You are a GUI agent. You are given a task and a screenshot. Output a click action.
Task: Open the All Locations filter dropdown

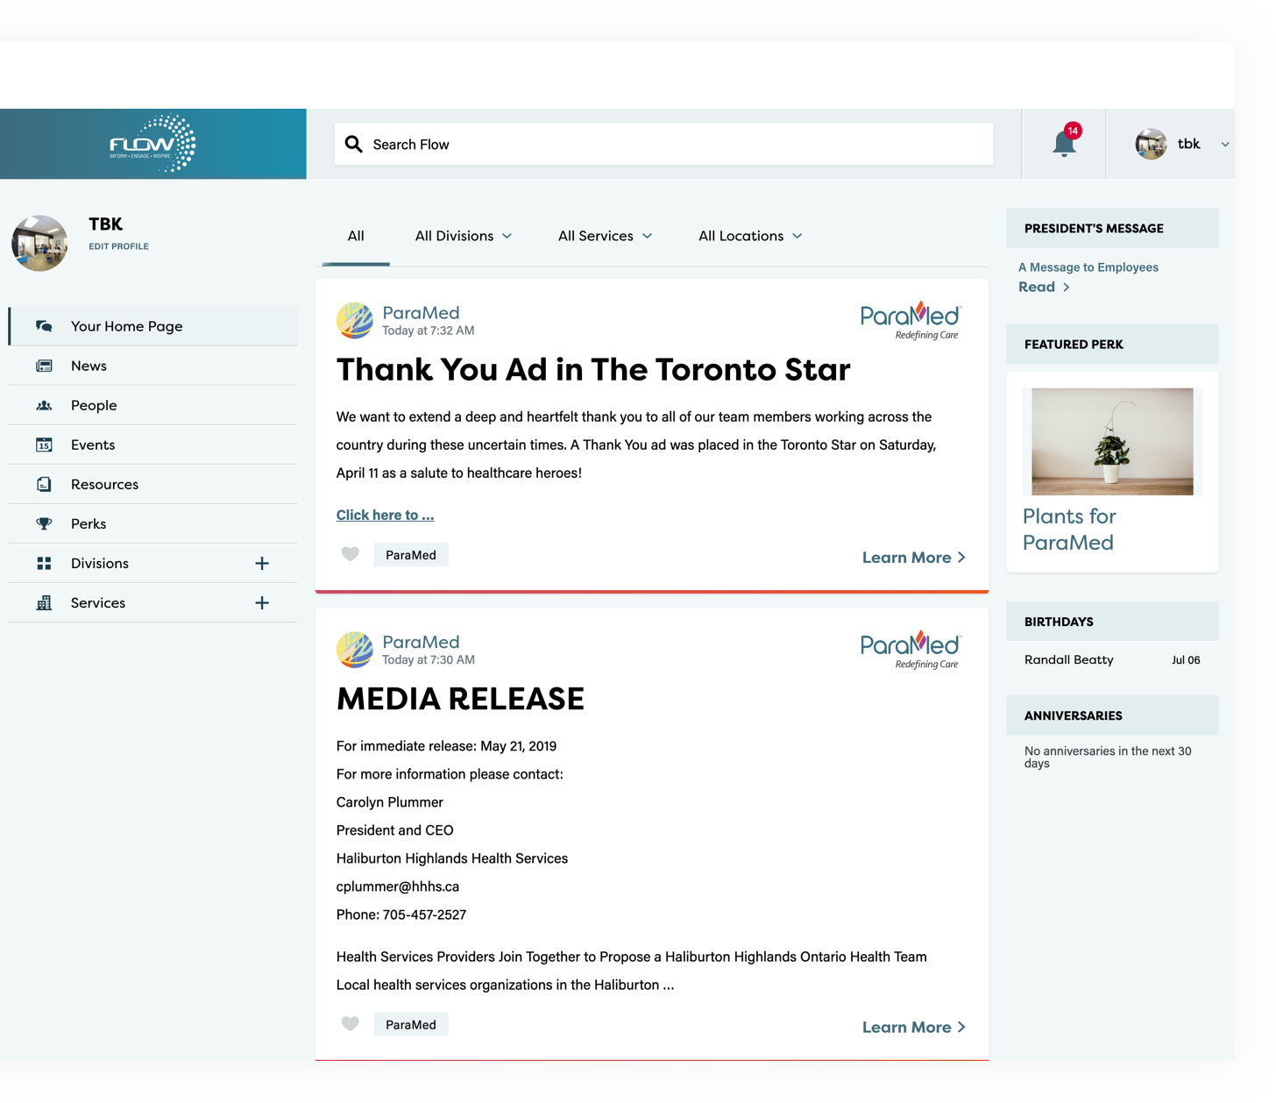pos(750,236)
